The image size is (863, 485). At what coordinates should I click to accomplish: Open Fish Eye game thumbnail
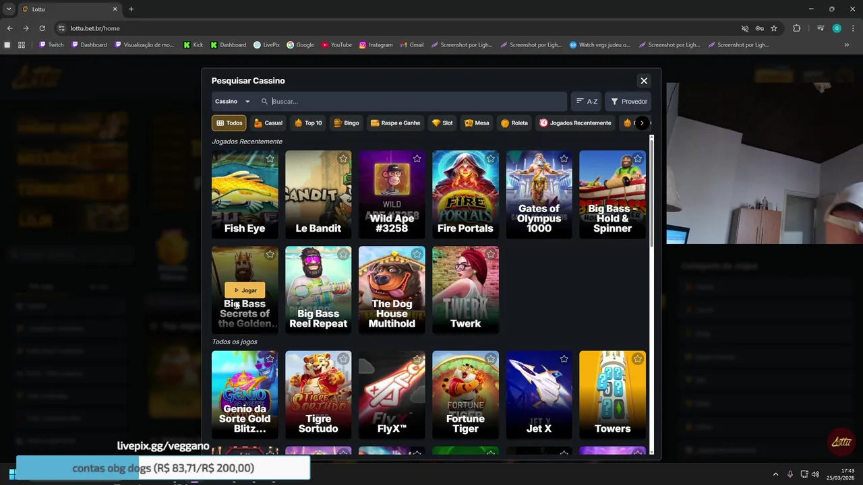[245, 195]
